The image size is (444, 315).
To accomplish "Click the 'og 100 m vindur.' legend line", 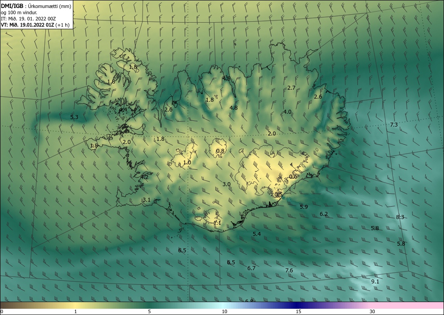I will [19, 12].
